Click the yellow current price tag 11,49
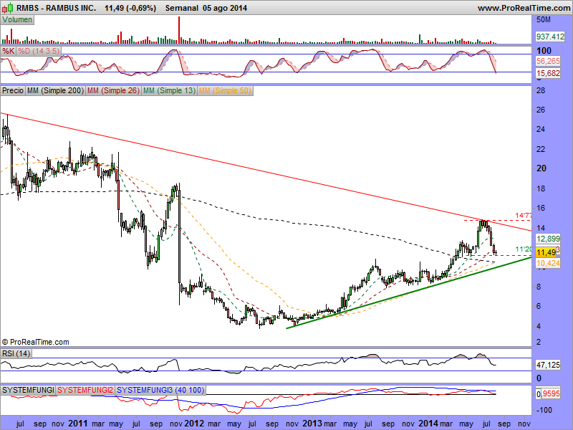This screenshot has height=430, width=573. coord(546,252)
